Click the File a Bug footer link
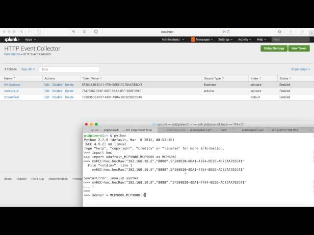The width and height of the screenshot is (314, 235). pos(37,179)
